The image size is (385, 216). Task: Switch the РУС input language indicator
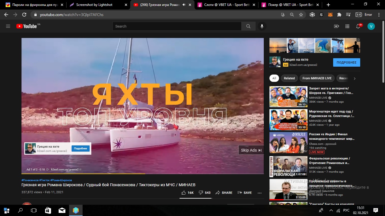pos(346,210)
